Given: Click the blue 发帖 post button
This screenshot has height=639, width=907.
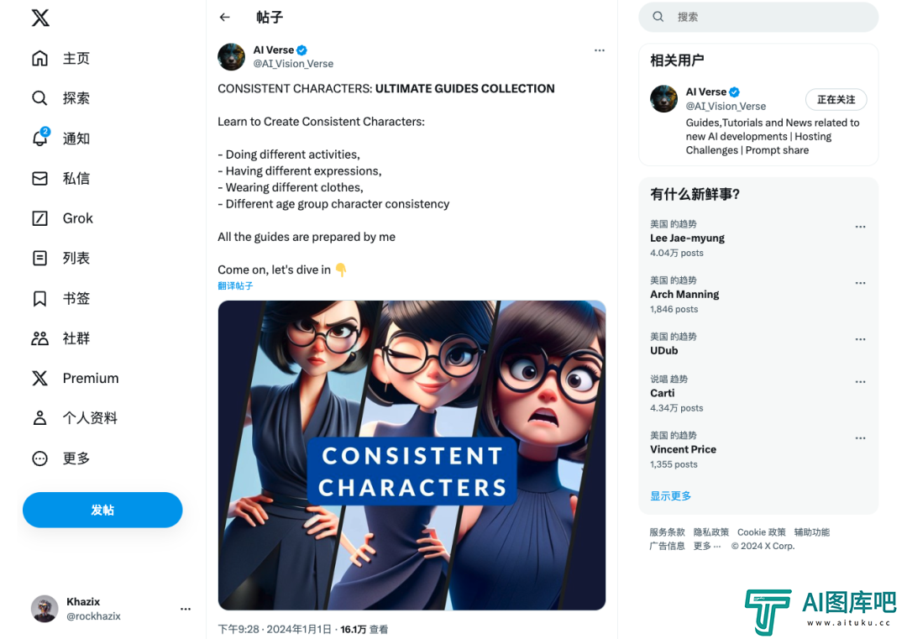Looking at the screenshot, I should point(102,510).
